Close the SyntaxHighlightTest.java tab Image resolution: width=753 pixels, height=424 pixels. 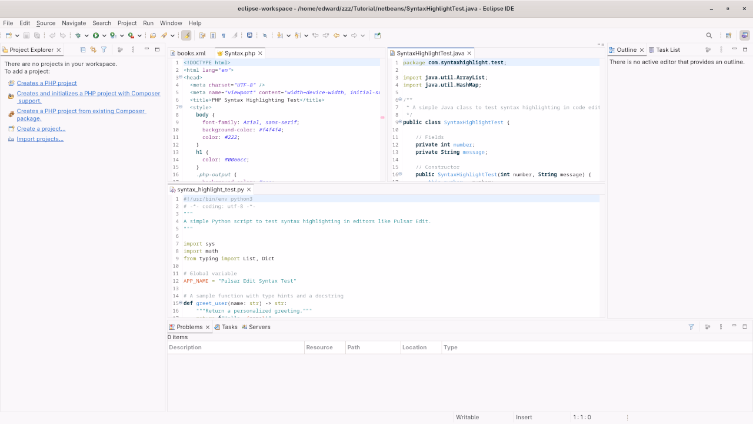click(x=469, y=53)
